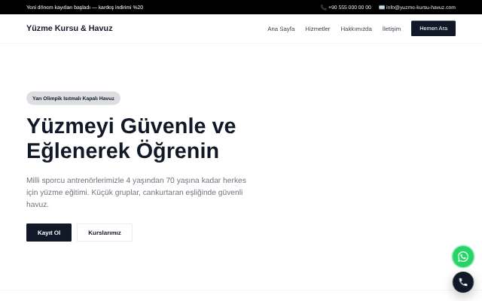This screenshot has height=301, width=482.
Task: Tap the floating phone call button
Action: pyautogui.click(x=463, y=282)
